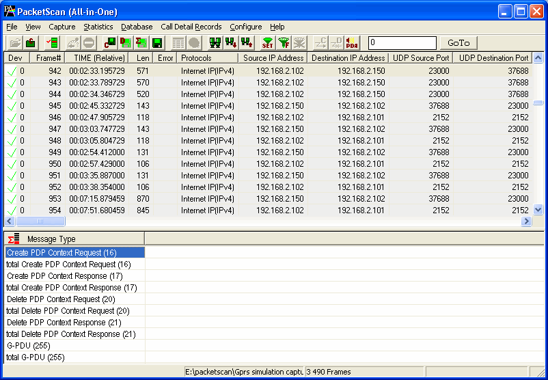Click the D disk save icon
The height and width of the screenshot is (380, 548).
[126, 43]
